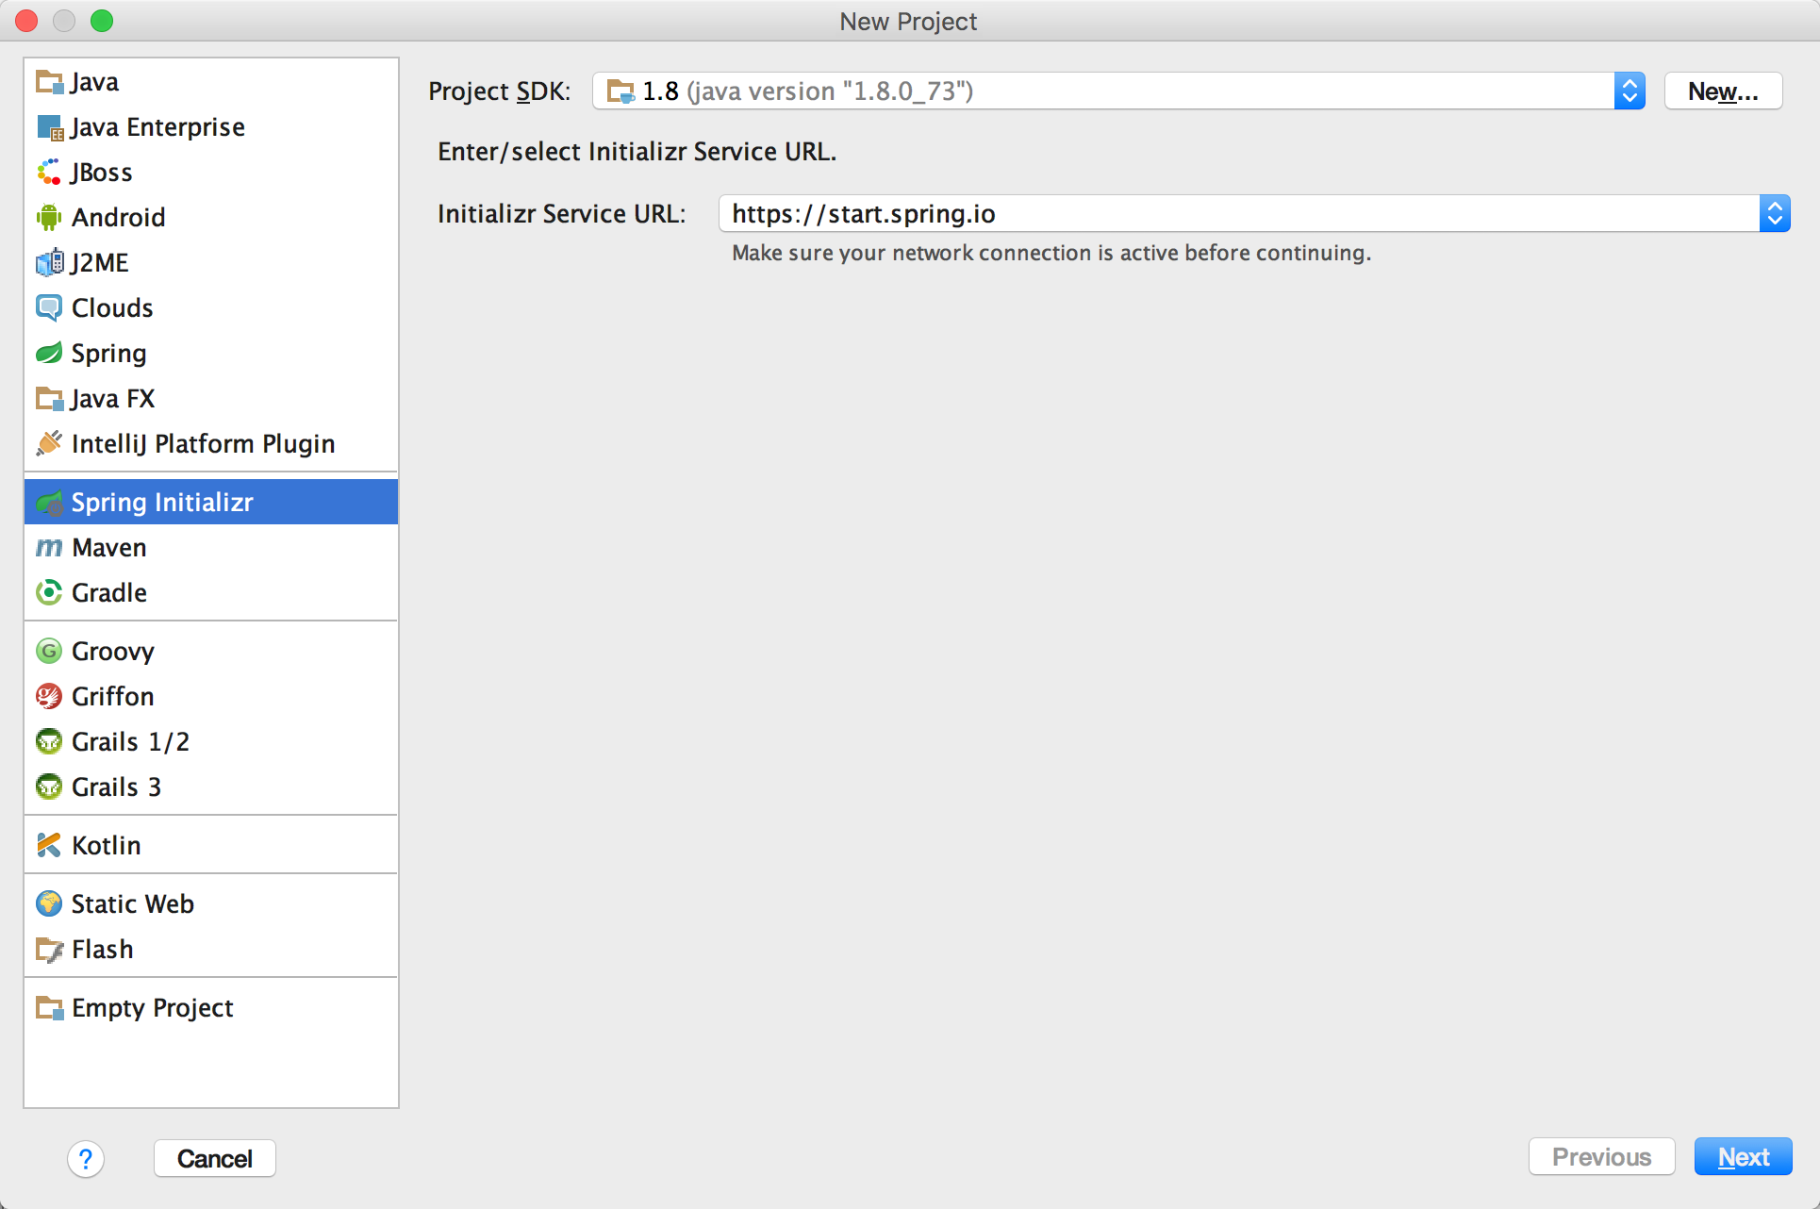Select 'Gradle' label in list
Image resolution: width=1820 pixels, height=1209 pixels.
coord(109,593)
